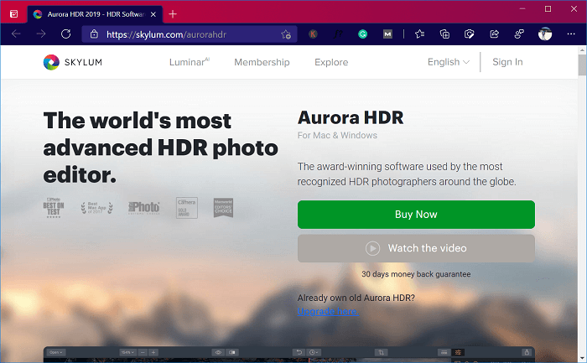Image resolution: width=587 pixels, height=363 pixels.
Task: Click the Best Mac App laurel badge
Action: point(97,208)
